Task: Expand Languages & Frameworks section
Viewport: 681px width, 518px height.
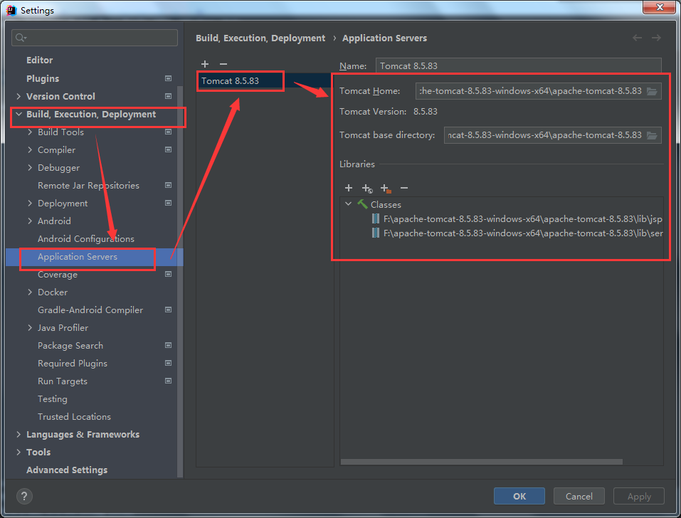Action: click(19, 434)
